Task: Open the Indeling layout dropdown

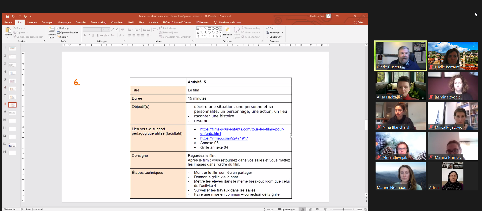Action: (64, 28)
